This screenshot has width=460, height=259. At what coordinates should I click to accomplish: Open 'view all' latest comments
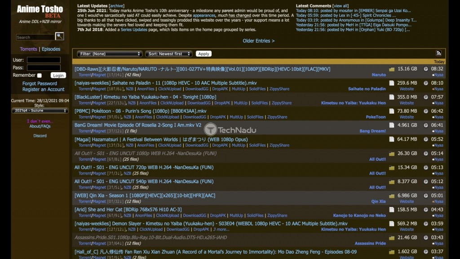pos(341,6)
